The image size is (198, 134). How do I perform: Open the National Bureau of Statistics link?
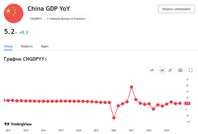(x=69, y=19)
